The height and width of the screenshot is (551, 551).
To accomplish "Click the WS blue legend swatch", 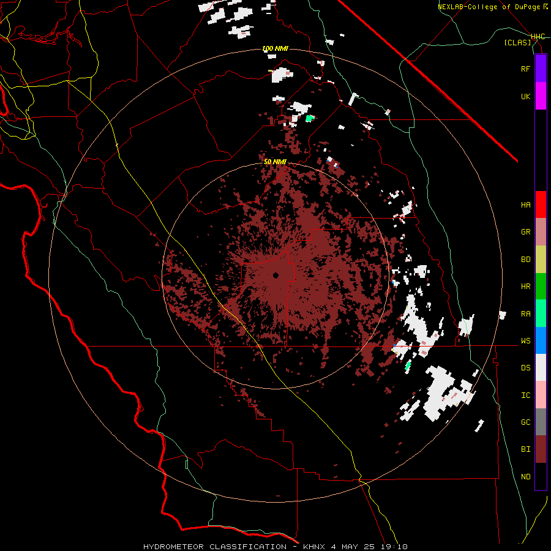I will [541, 340].
